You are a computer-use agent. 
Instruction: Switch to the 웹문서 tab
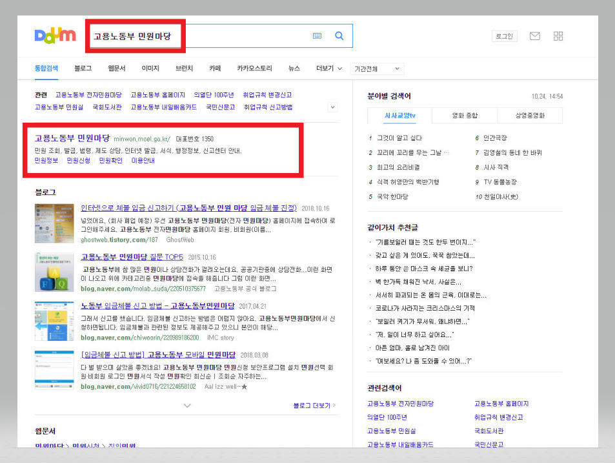(117, 68)
